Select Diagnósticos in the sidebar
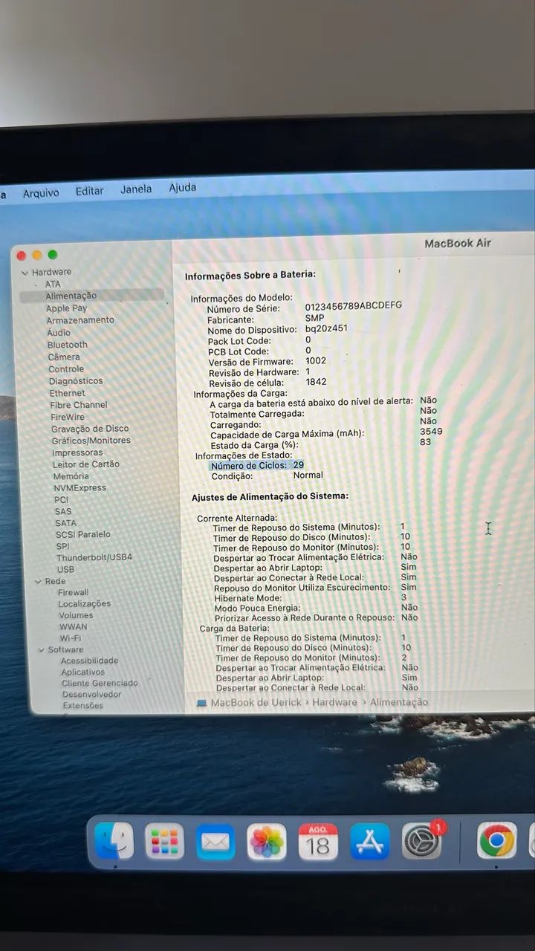Image resolution: width=535 pixels, height=951 pixels. tap(76, 380)
